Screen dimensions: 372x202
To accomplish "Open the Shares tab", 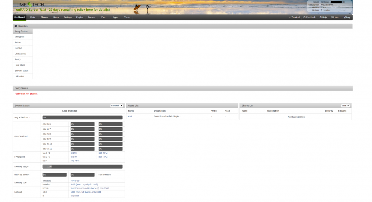I will [44, 17].
